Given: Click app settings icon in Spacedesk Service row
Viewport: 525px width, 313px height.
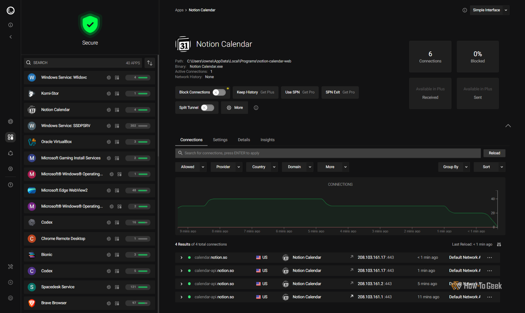Looking at the screenshot, I should coord(117,287).
